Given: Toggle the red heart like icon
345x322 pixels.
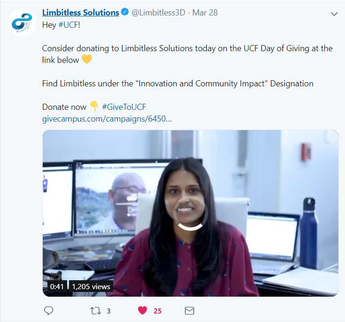Looking at the screenshot, I should click(x=142, y=310).
